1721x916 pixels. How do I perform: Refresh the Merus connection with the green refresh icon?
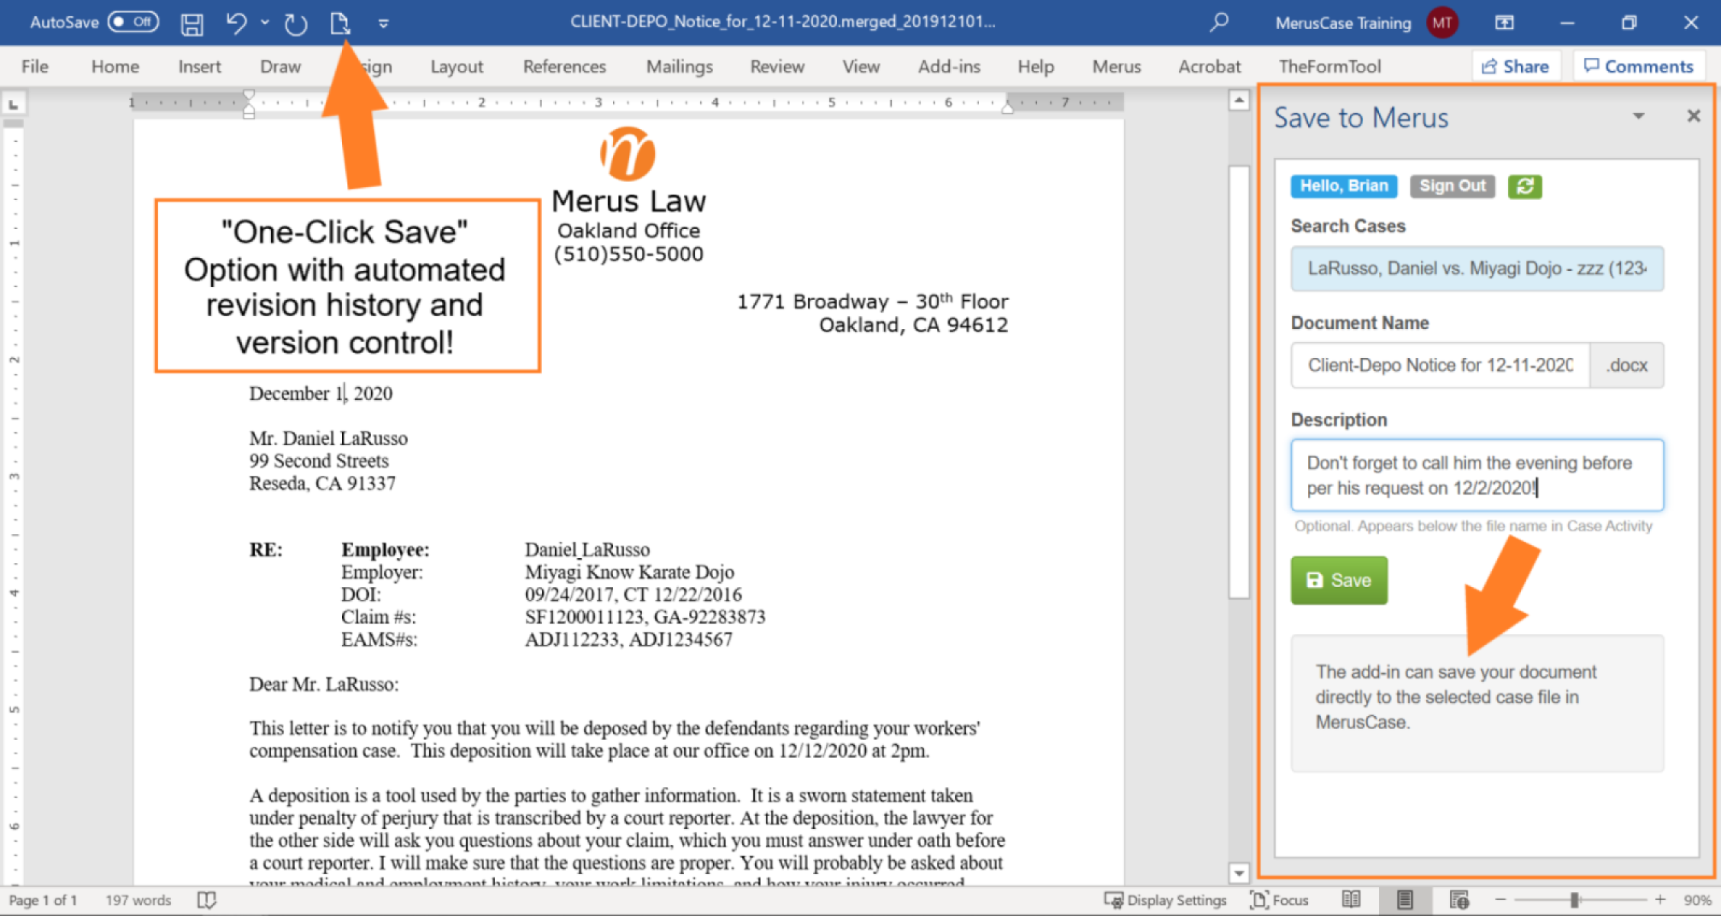[1524, 186]
